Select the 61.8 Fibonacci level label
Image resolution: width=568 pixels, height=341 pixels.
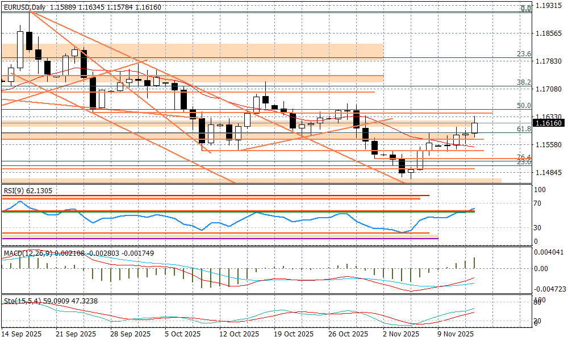(x=523, y=129)
